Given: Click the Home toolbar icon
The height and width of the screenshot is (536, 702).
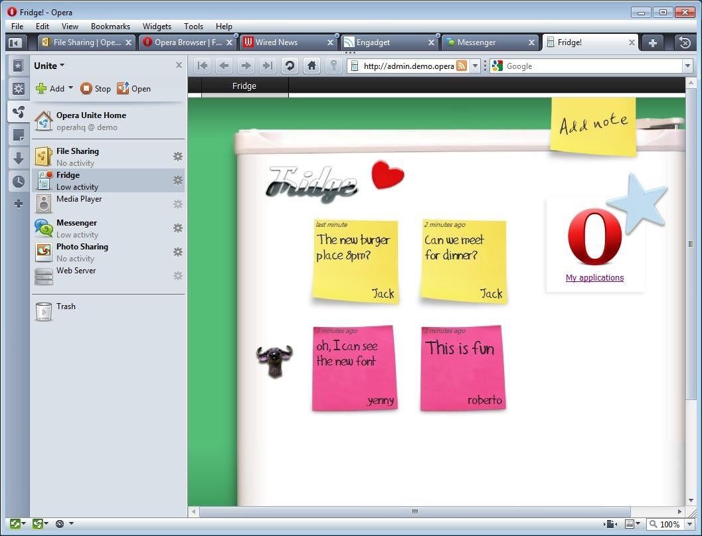Looking at the screenshot, I should pos(311,66).
